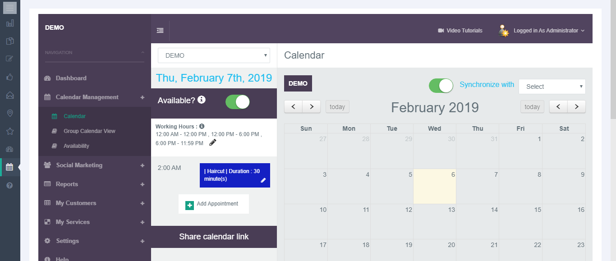Click the Share calendar link button
Screen dimensions: 616x261
click(214, 237)
